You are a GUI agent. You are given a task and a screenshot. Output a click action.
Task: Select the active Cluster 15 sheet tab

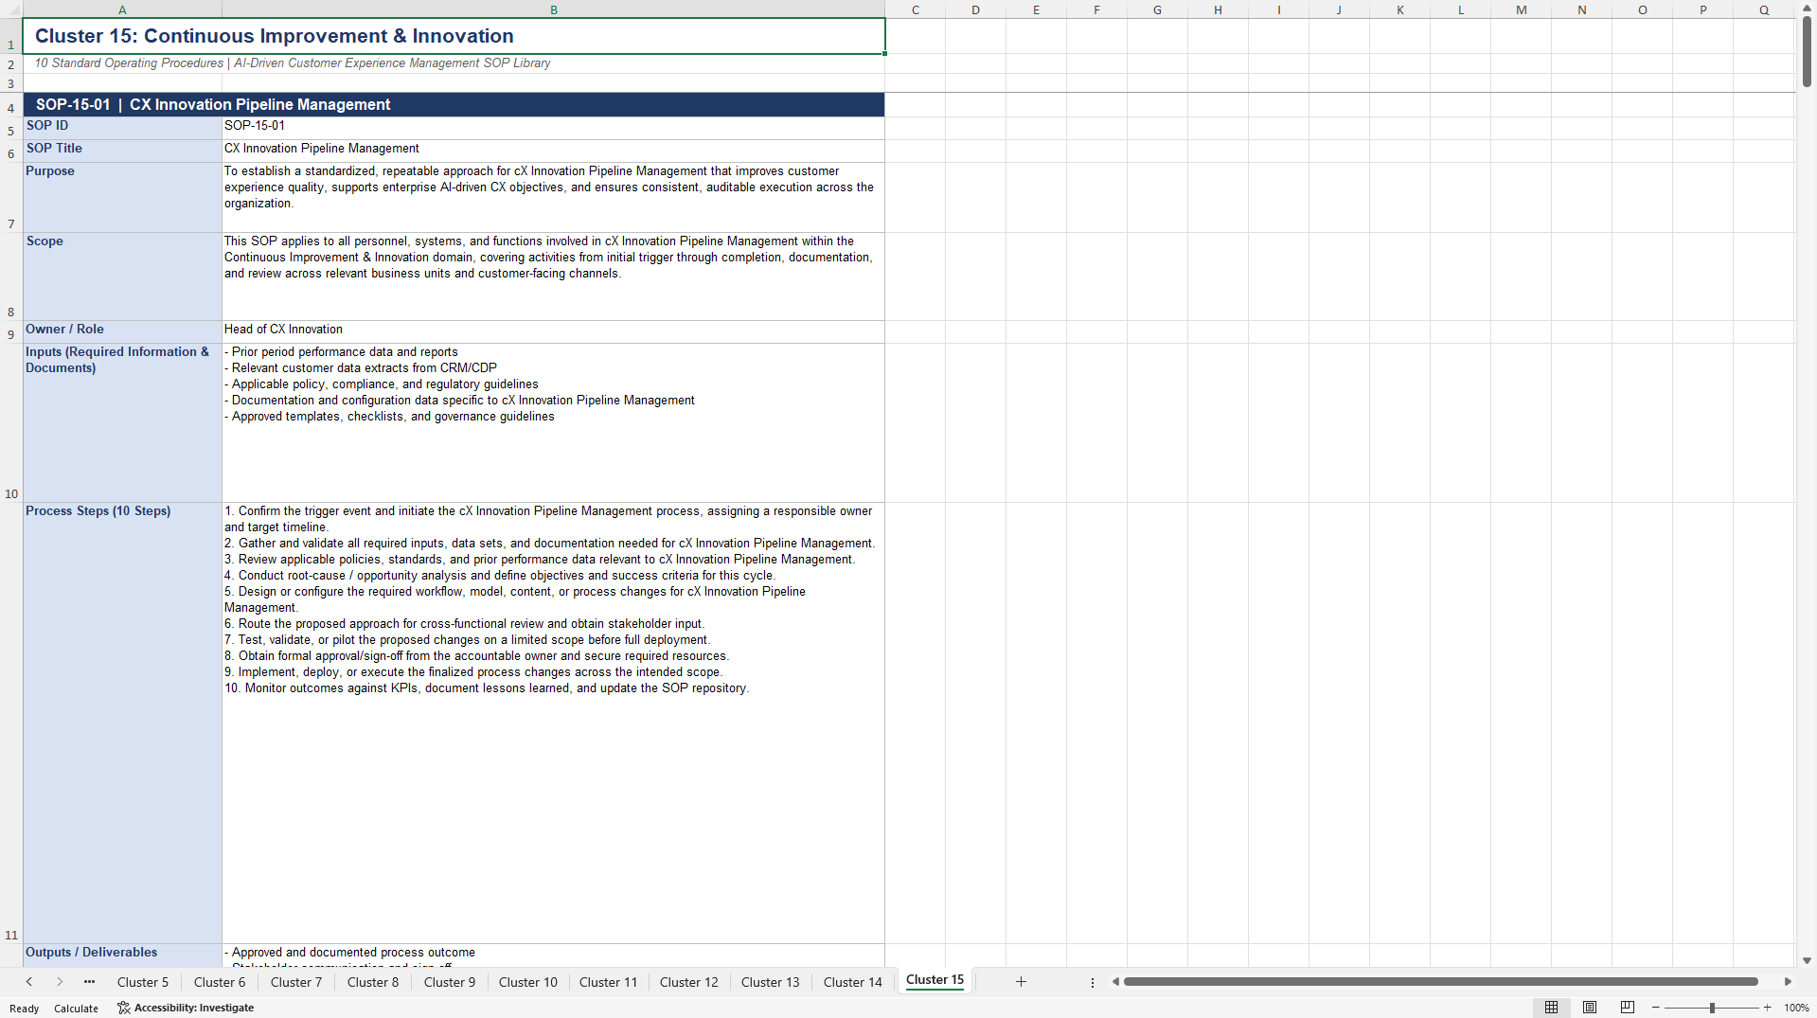[x=935, y=980]
